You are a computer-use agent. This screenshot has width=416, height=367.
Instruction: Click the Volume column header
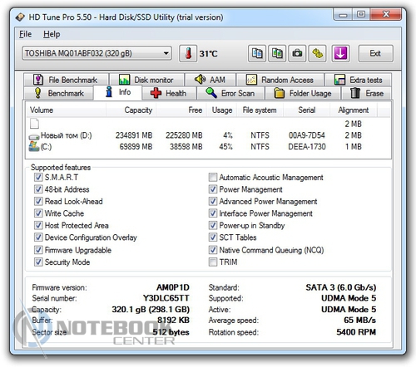66,110
